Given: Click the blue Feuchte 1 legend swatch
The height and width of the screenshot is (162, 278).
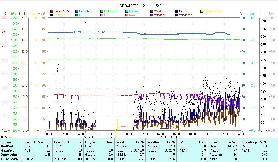Looking at the screenshot, I should click(77, 12).
